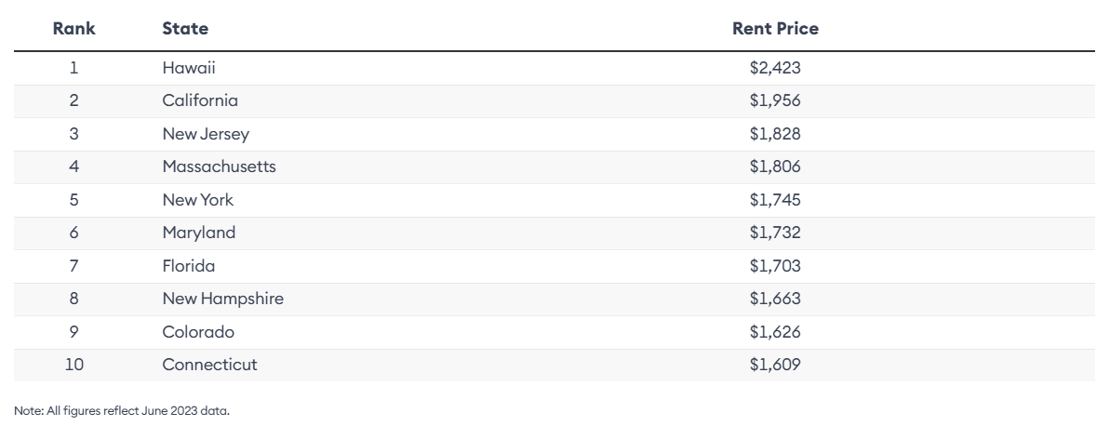Click the $2,423 rent price
Image resolution: width=1110 pixels, height=426 pixels.
[775, 68]
